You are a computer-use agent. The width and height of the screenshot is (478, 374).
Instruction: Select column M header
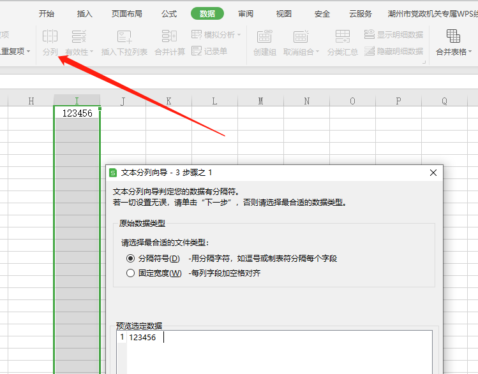pos(260,101)
